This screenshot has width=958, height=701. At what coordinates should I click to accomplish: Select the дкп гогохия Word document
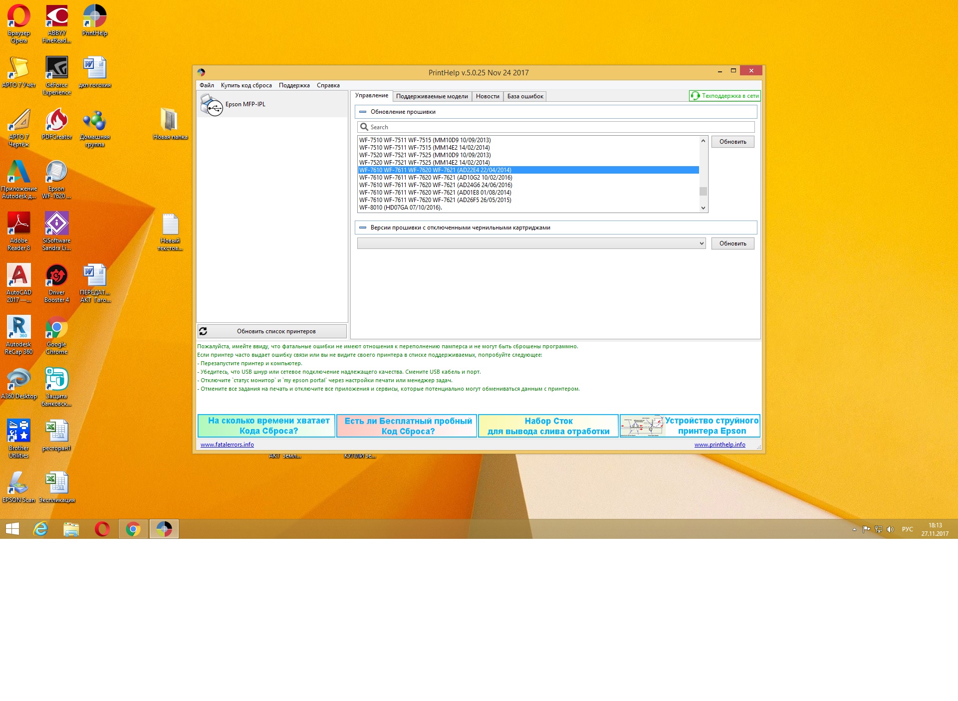(95, 72)
